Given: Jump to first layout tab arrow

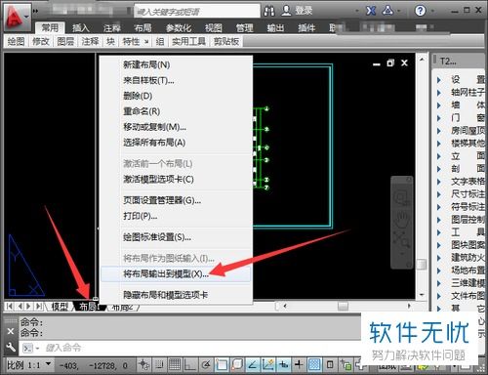Looking at the screenshot, I should point(10,307).
